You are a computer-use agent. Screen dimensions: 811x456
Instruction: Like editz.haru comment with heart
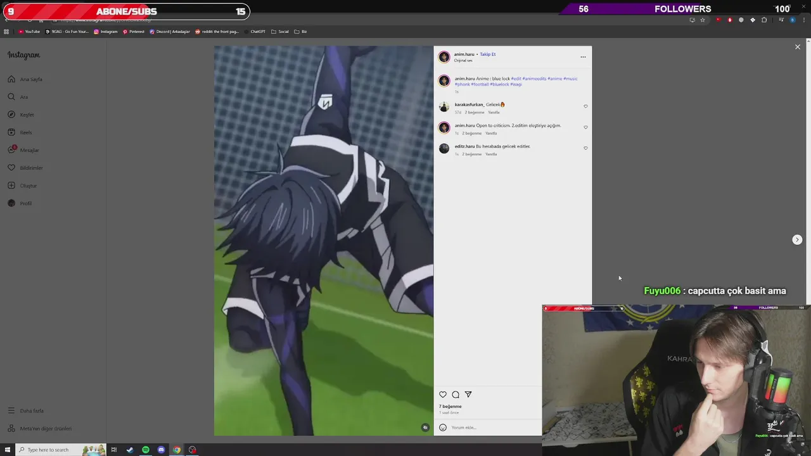coord(585,148)
